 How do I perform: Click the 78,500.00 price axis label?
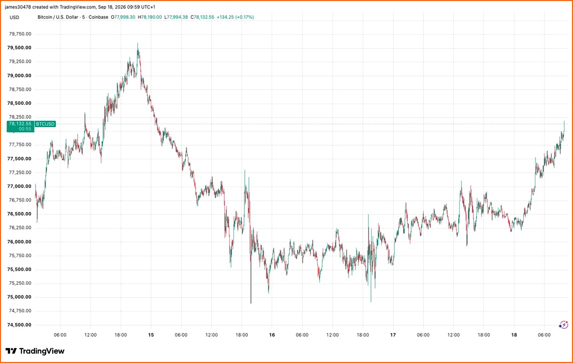tap(20, 103)
